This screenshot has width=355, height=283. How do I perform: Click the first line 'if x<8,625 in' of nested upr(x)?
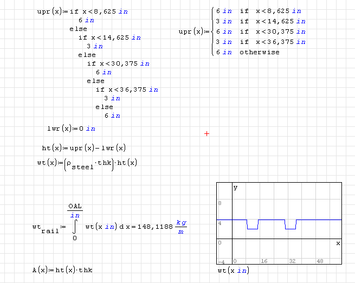tap(99, 11)
